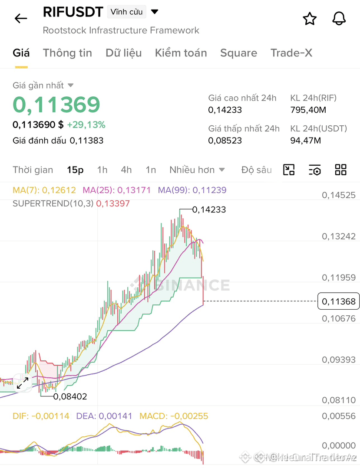Open the grid layout icon
The height and width of the screenshot is (468, 360).
(340, 170)
